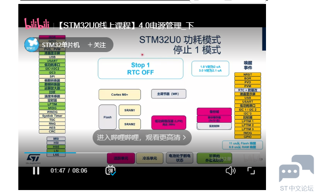
Task: Open the STM32单片机 channel name
Action: [x=60, y=45]
